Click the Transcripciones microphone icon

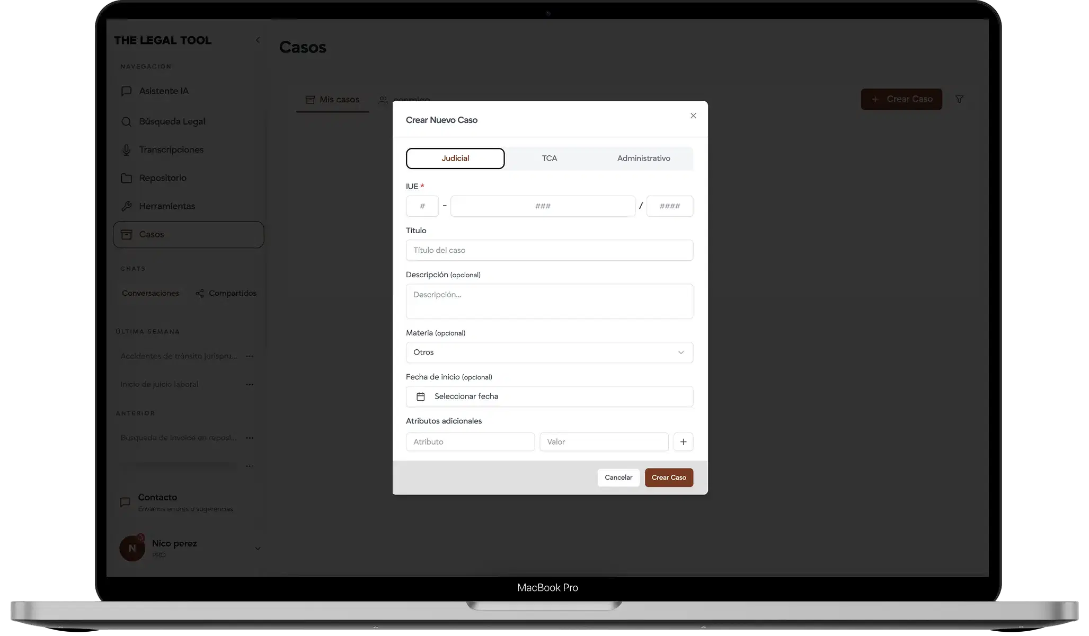(126, 150)
